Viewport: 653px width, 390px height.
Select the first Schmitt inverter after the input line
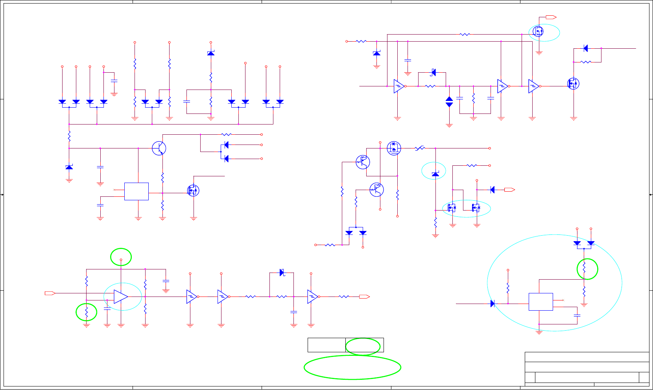(x=400, y=86)
